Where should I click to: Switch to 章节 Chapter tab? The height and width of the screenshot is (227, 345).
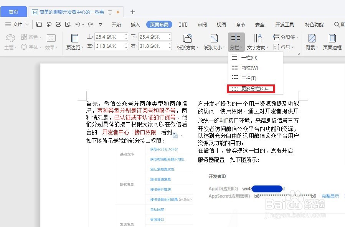241,24
